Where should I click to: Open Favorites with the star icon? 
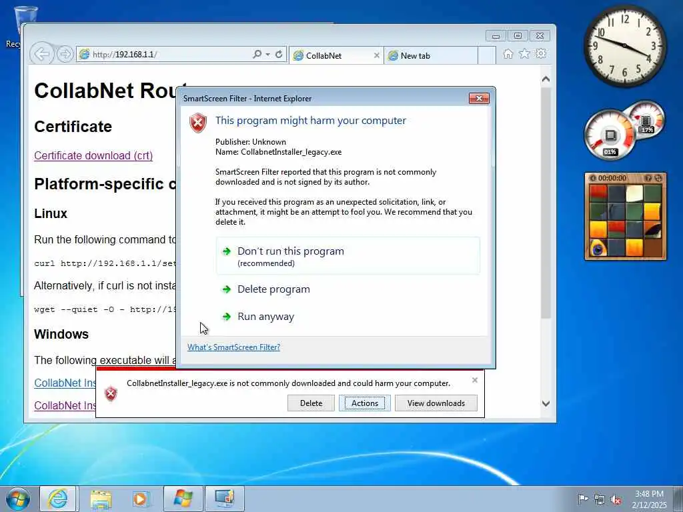coord(524,53)
